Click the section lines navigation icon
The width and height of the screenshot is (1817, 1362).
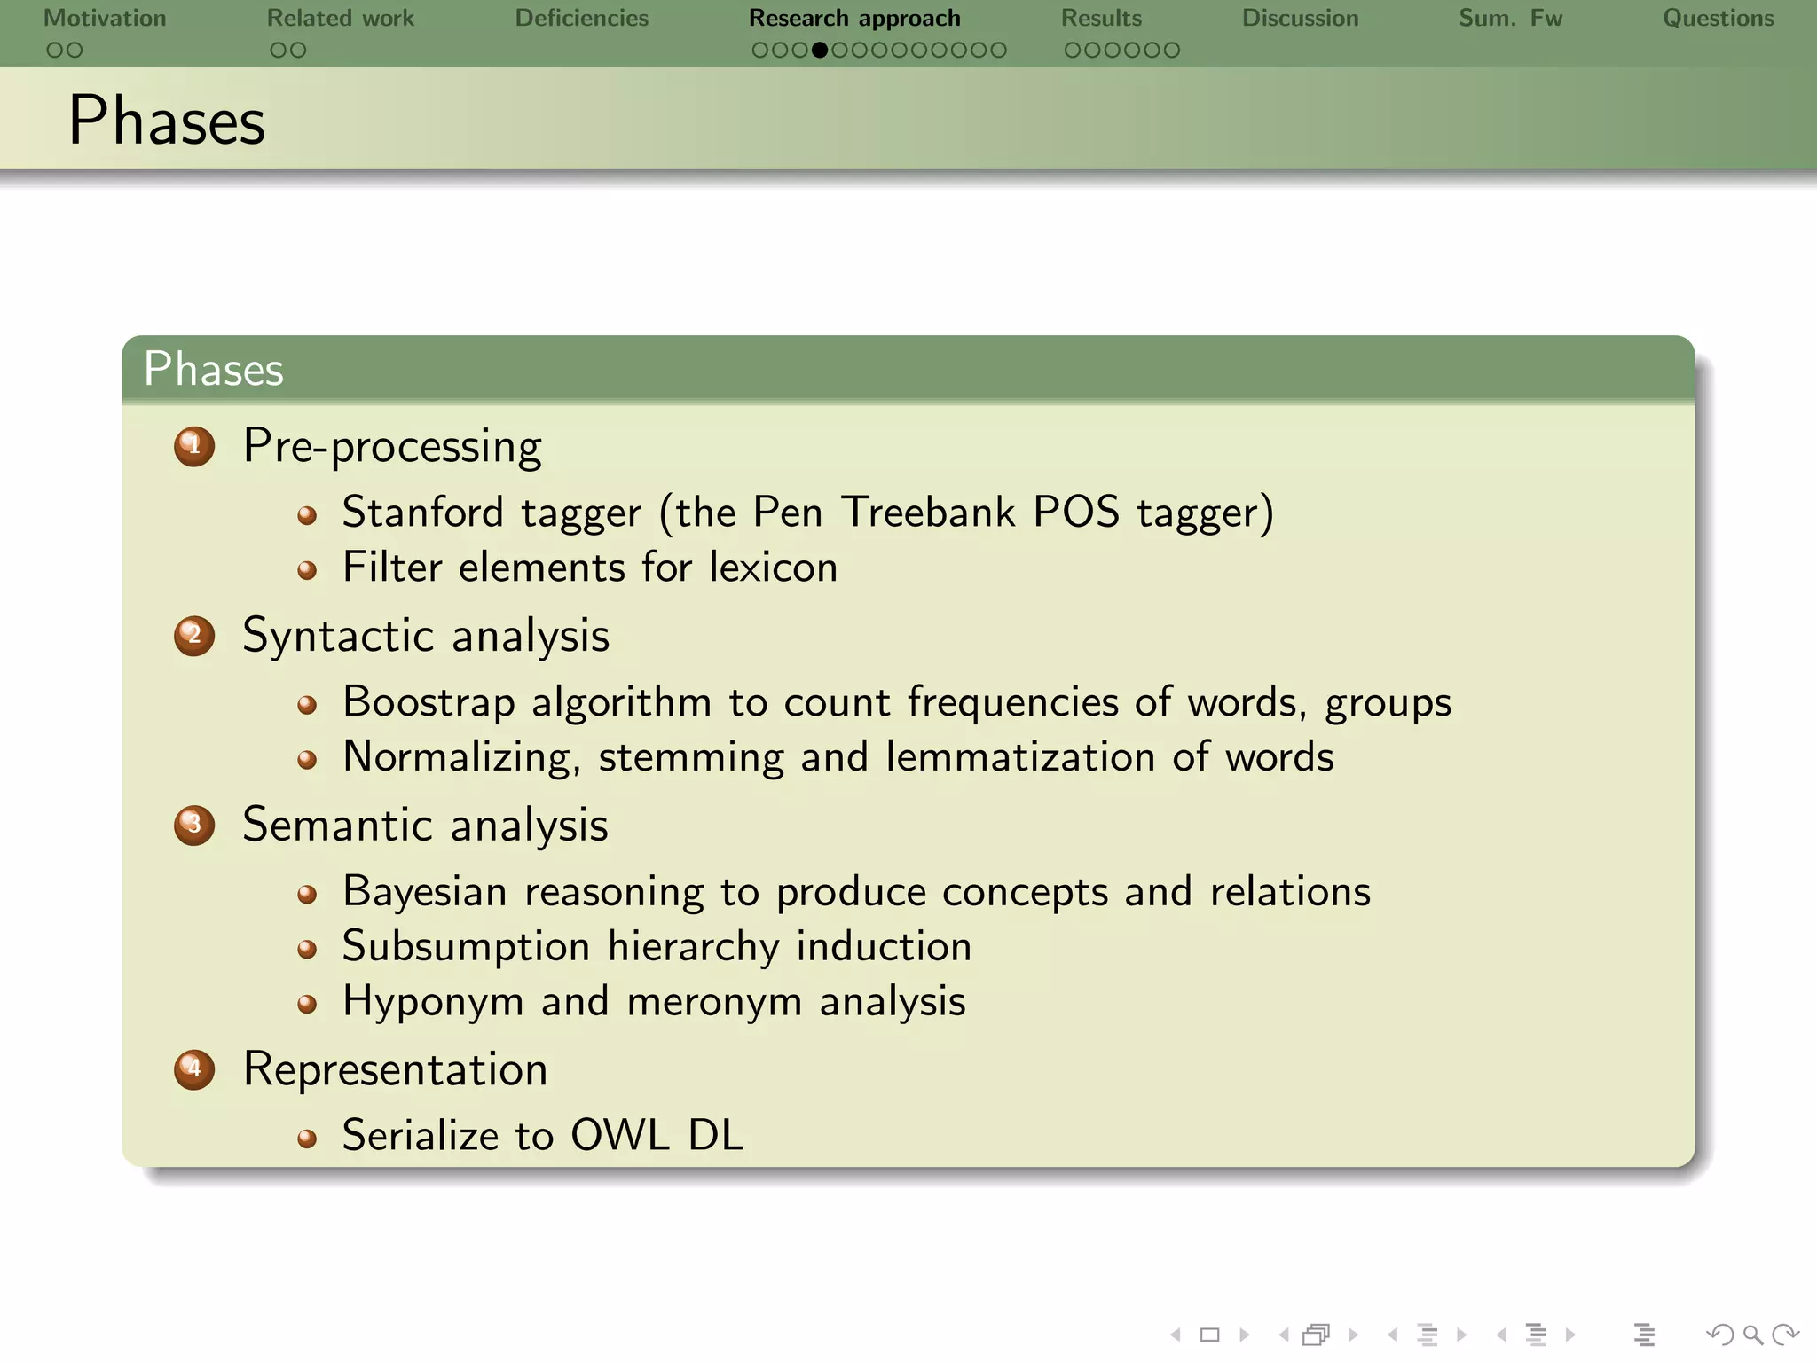click(1537, 1335)
